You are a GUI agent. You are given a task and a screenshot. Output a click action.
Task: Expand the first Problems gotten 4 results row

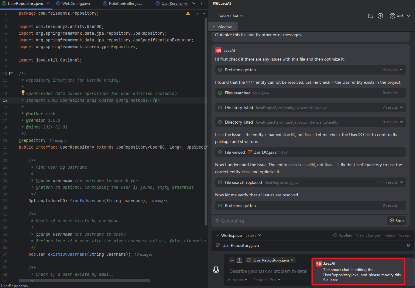[x=401, y=70]
